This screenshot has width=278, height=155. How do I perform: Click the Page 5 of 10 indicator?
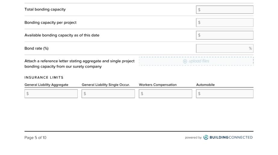(35, 138)
